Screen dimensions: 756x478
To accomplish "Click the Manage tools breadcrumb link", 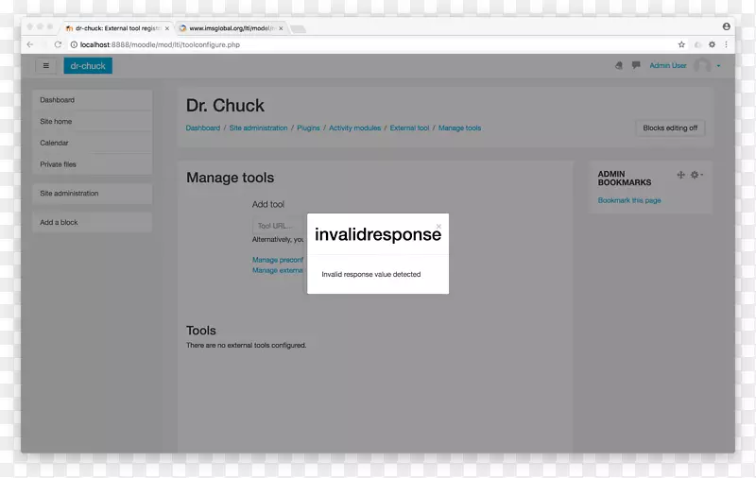I will [459, 128].
